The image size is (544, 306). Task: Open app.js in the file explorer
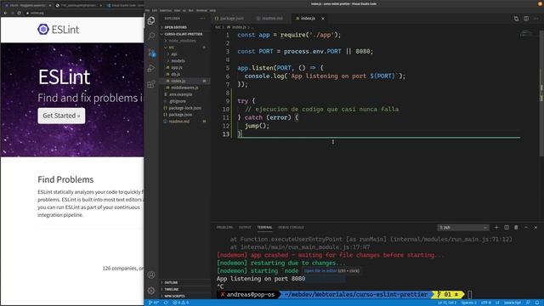(185, 67)
